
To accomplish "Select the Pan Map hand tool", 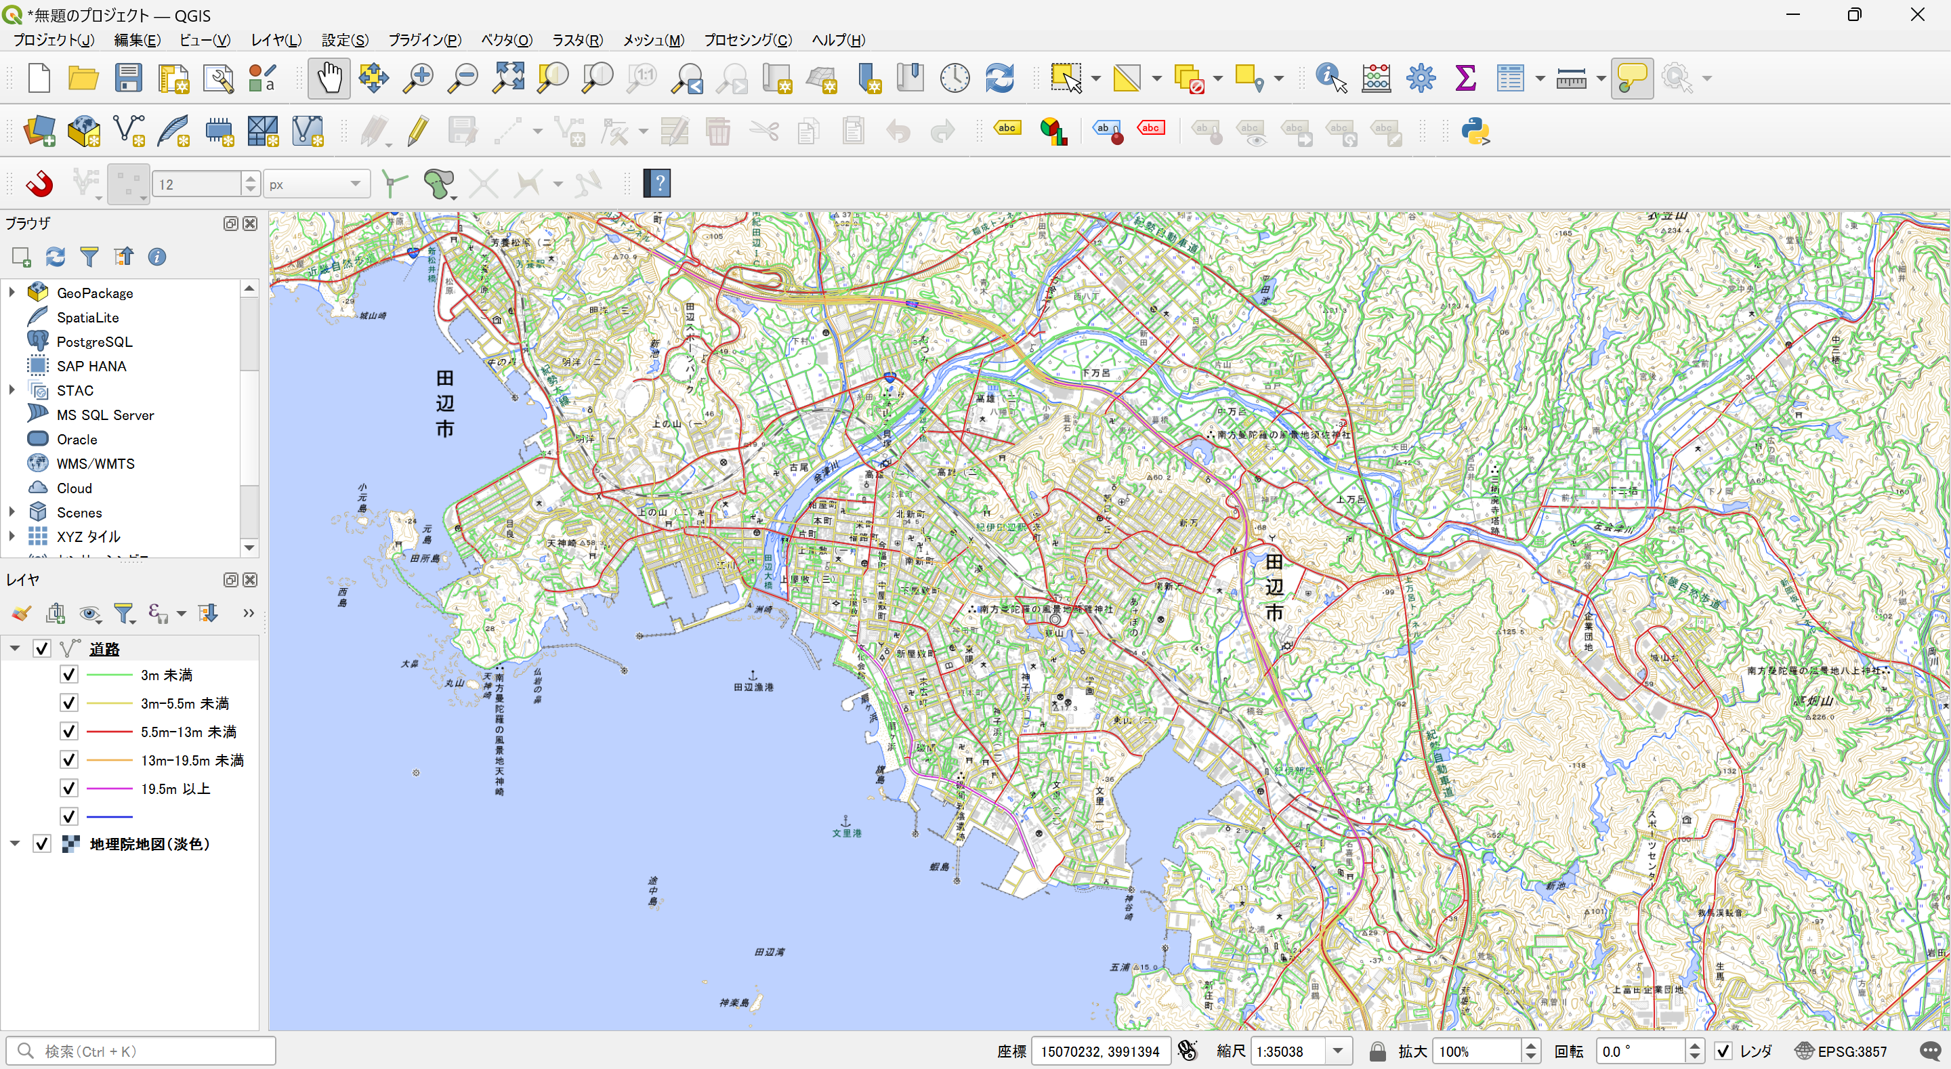I will [x=329, y=78].
